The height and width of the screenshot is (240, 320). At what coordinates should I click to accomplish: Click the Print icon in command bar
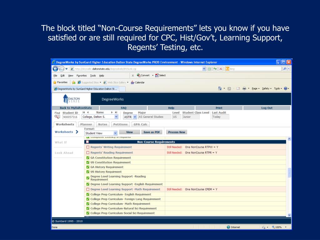click(x=244, y=88)
